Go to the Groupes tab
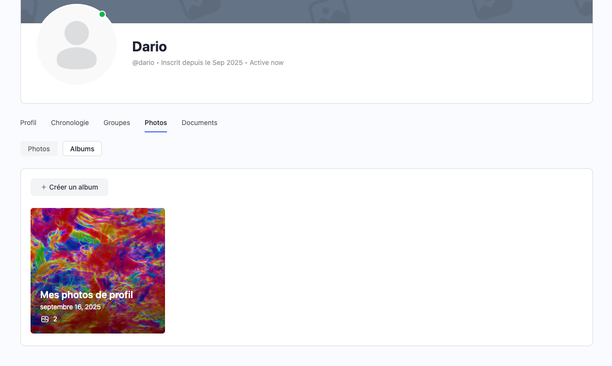The width and height of the screenshot is (612, 366). pyautogui.click(x=116, y=123)
